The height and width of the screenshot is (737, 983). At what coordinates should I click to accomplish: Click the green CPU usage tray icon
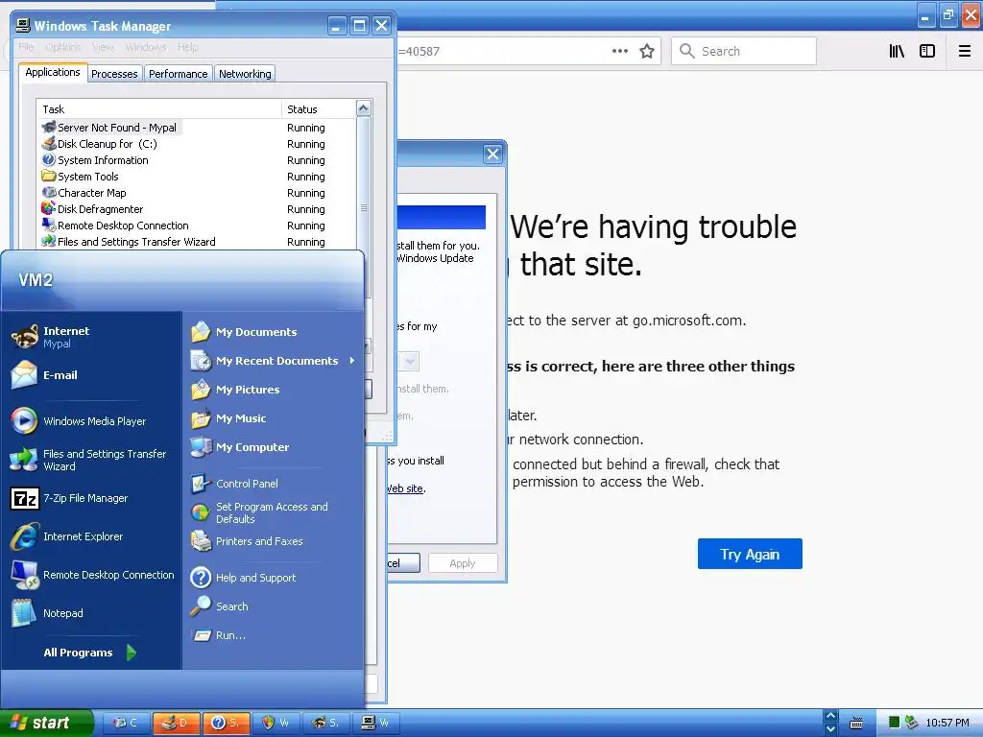tap(895, 723)
